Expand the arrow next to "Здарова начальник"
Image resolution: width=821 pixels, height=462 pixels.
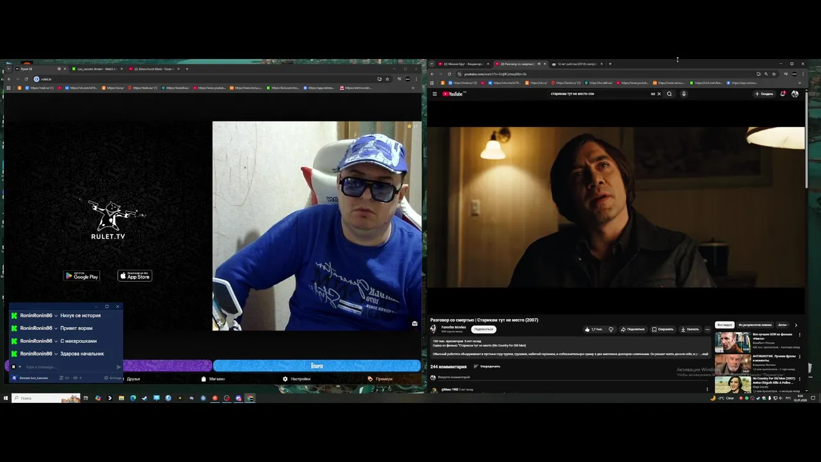(x=56, y=354)
